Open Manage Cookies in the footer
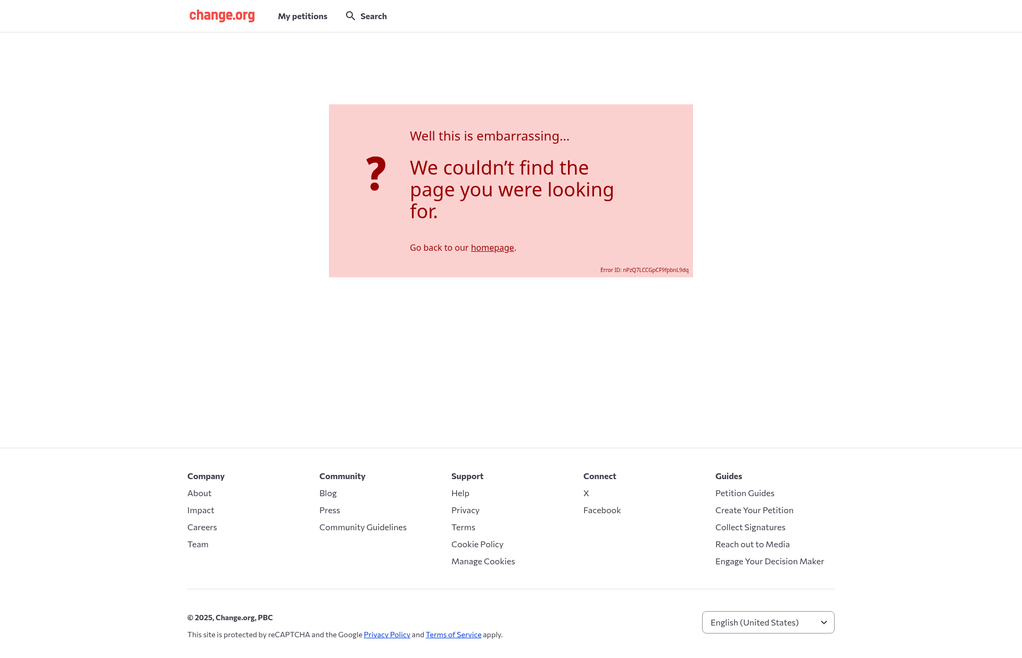The height and width of the screenshot is (658, 1022). coord(483,561)
